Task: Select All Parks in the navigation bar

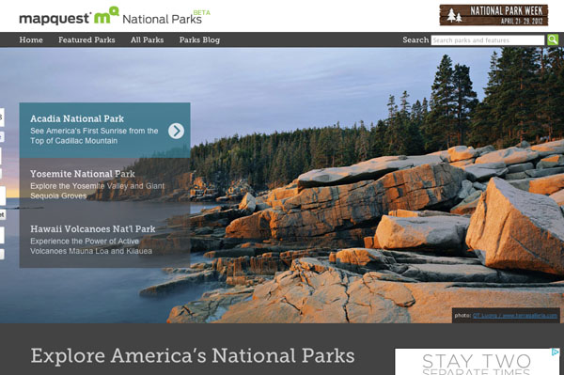Action: [148, 39]
